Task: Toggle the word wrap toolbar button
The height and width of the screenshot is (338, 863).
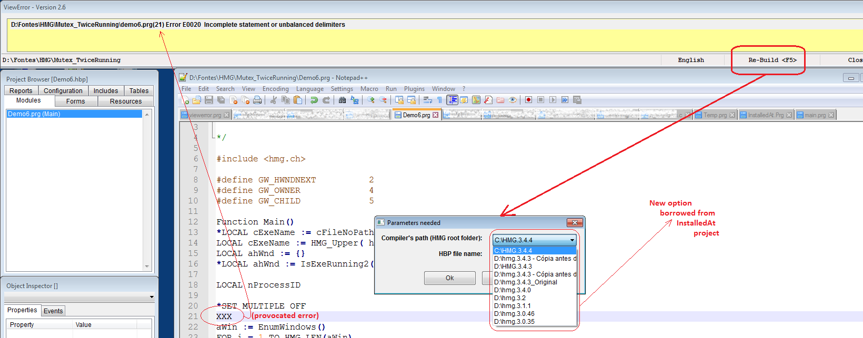Action: [x=427, y=100]
